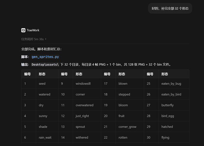Click number 14 in the table
The height and width of the screenshot is (146, 204).
pos(63,137)
